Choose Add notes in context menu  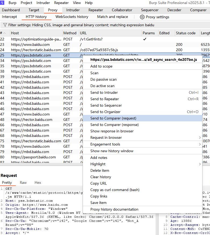tap(142, 158)
